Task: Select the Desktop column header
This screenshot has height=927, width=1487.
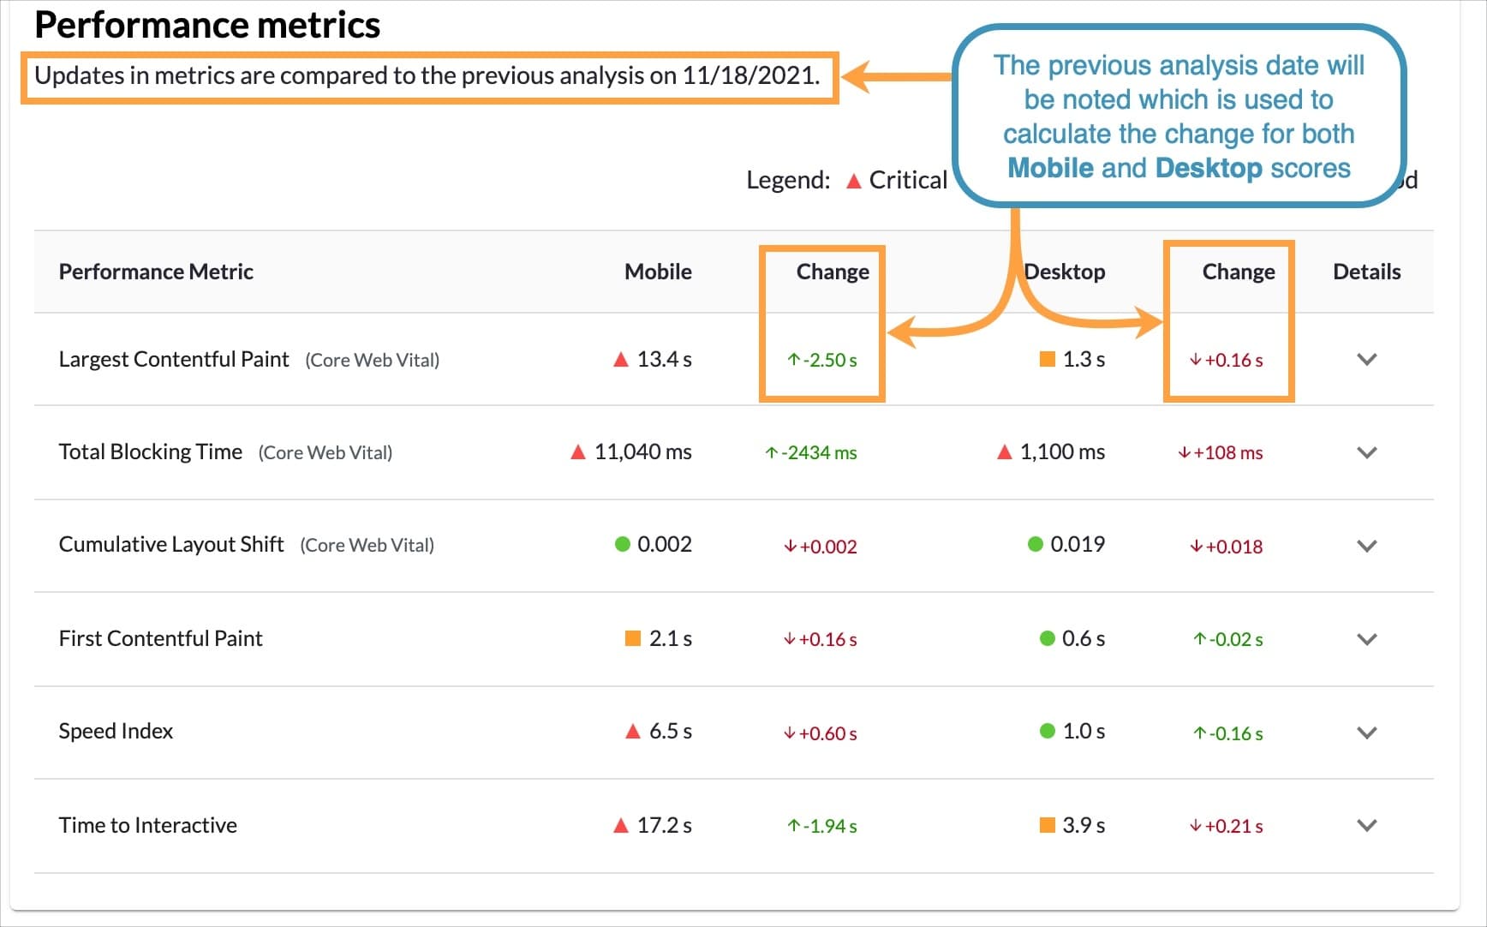Action: tap(1066, 272)
